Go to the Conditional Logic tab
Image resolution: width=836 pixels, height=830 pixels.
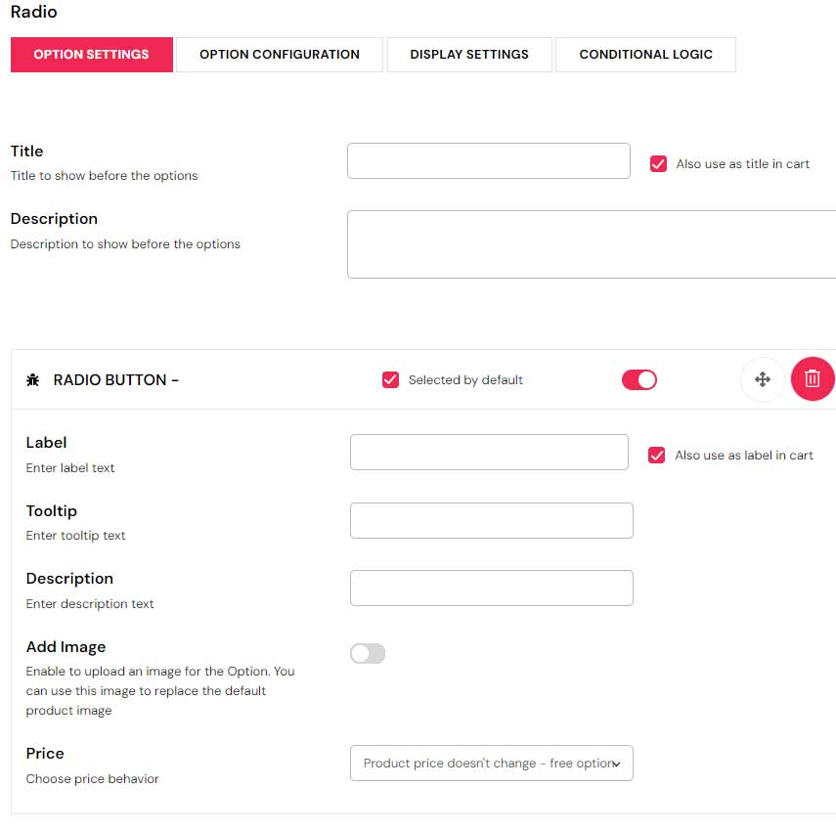(x=645, y=55)
